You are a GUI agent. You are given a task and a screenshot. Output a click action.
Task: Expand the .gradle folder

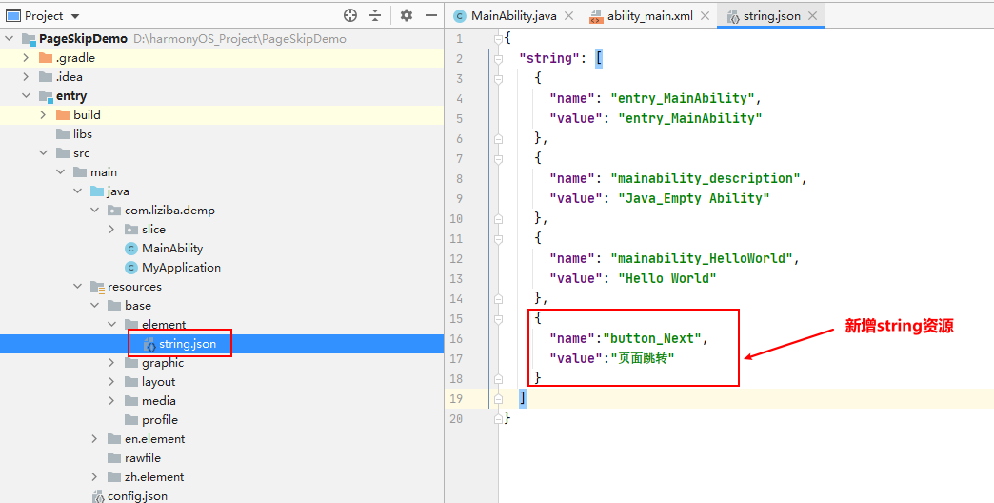click(x=26, y=58)
